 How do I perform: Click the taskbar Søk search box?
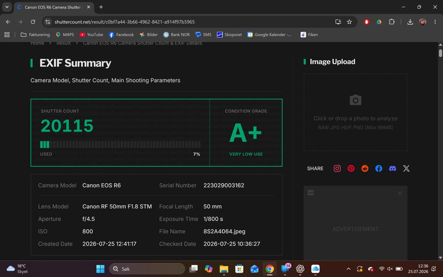(x=147, y=269)
